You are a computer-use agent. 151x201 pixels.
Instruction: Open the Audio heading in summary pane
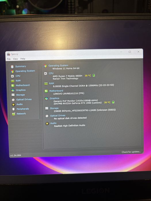(x=53, y=123)
